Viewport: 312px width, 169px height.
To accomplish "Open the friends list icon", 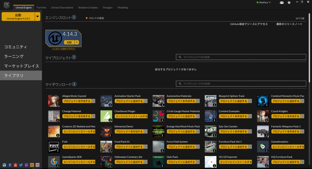I will pyautogui.click(x=282, y=2).
